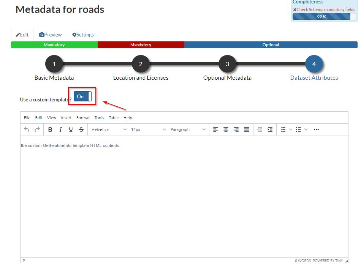The width and height of the screenshot is (361, 270).
Task: Open the More toolbar options ellipsis
Action: [316, 129]
